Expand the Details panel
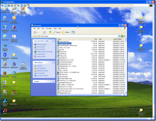This screenshot has height=121, width=156. (53, 81)
